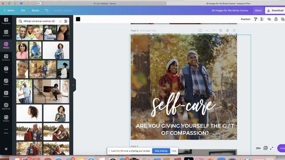Open the Folders sidebar panel
Viewport: 285px width, 160px height.
[6, 118]
